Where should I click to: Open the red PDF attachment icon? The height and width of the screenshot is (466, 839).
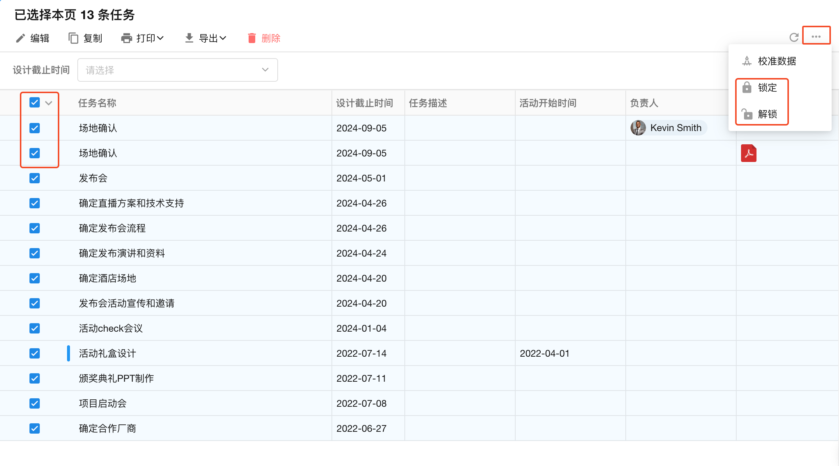748,153
